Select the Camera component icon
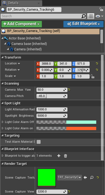 coord(12,49)
